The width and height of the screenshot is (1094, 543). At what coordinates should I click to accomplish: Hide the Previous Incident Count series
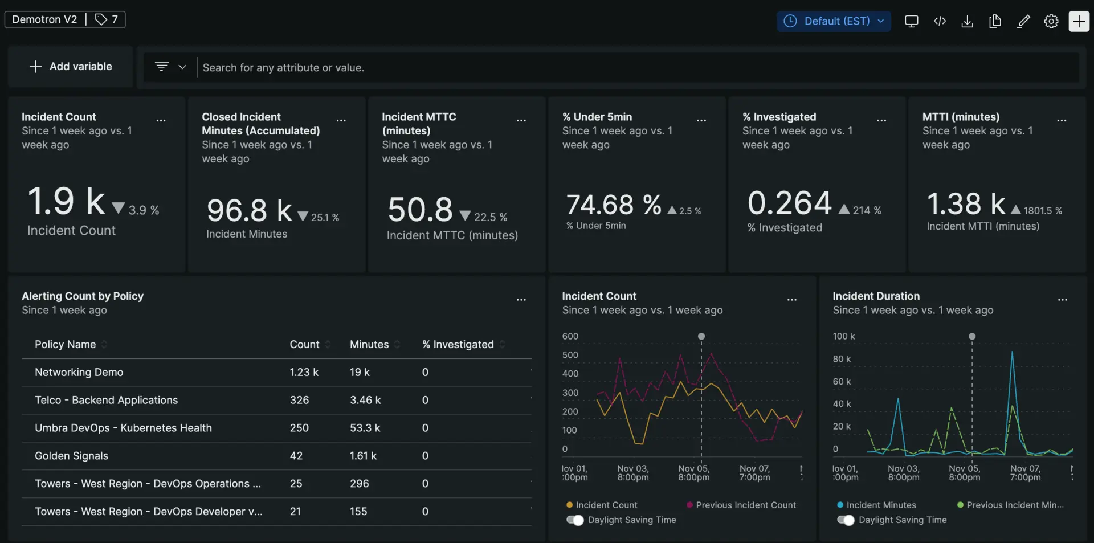click(745, 505)
